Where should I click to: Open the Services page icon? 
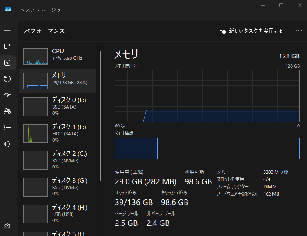click(7, 144)
